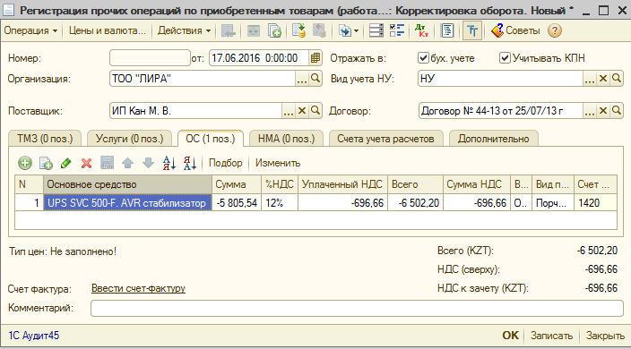Add a new row with green plus icon
The width and height of the screenshot is (631, 349).
pos(25,163)
